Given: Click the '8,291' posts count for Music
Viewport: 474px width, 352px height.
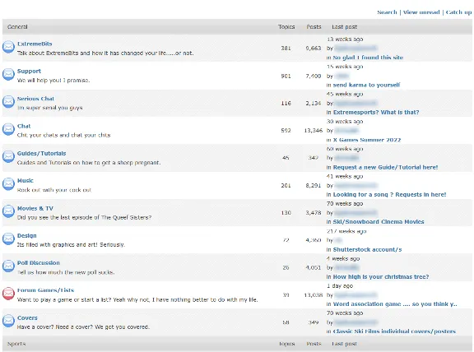Looking at the screenshot, I should tap(314, 186).
